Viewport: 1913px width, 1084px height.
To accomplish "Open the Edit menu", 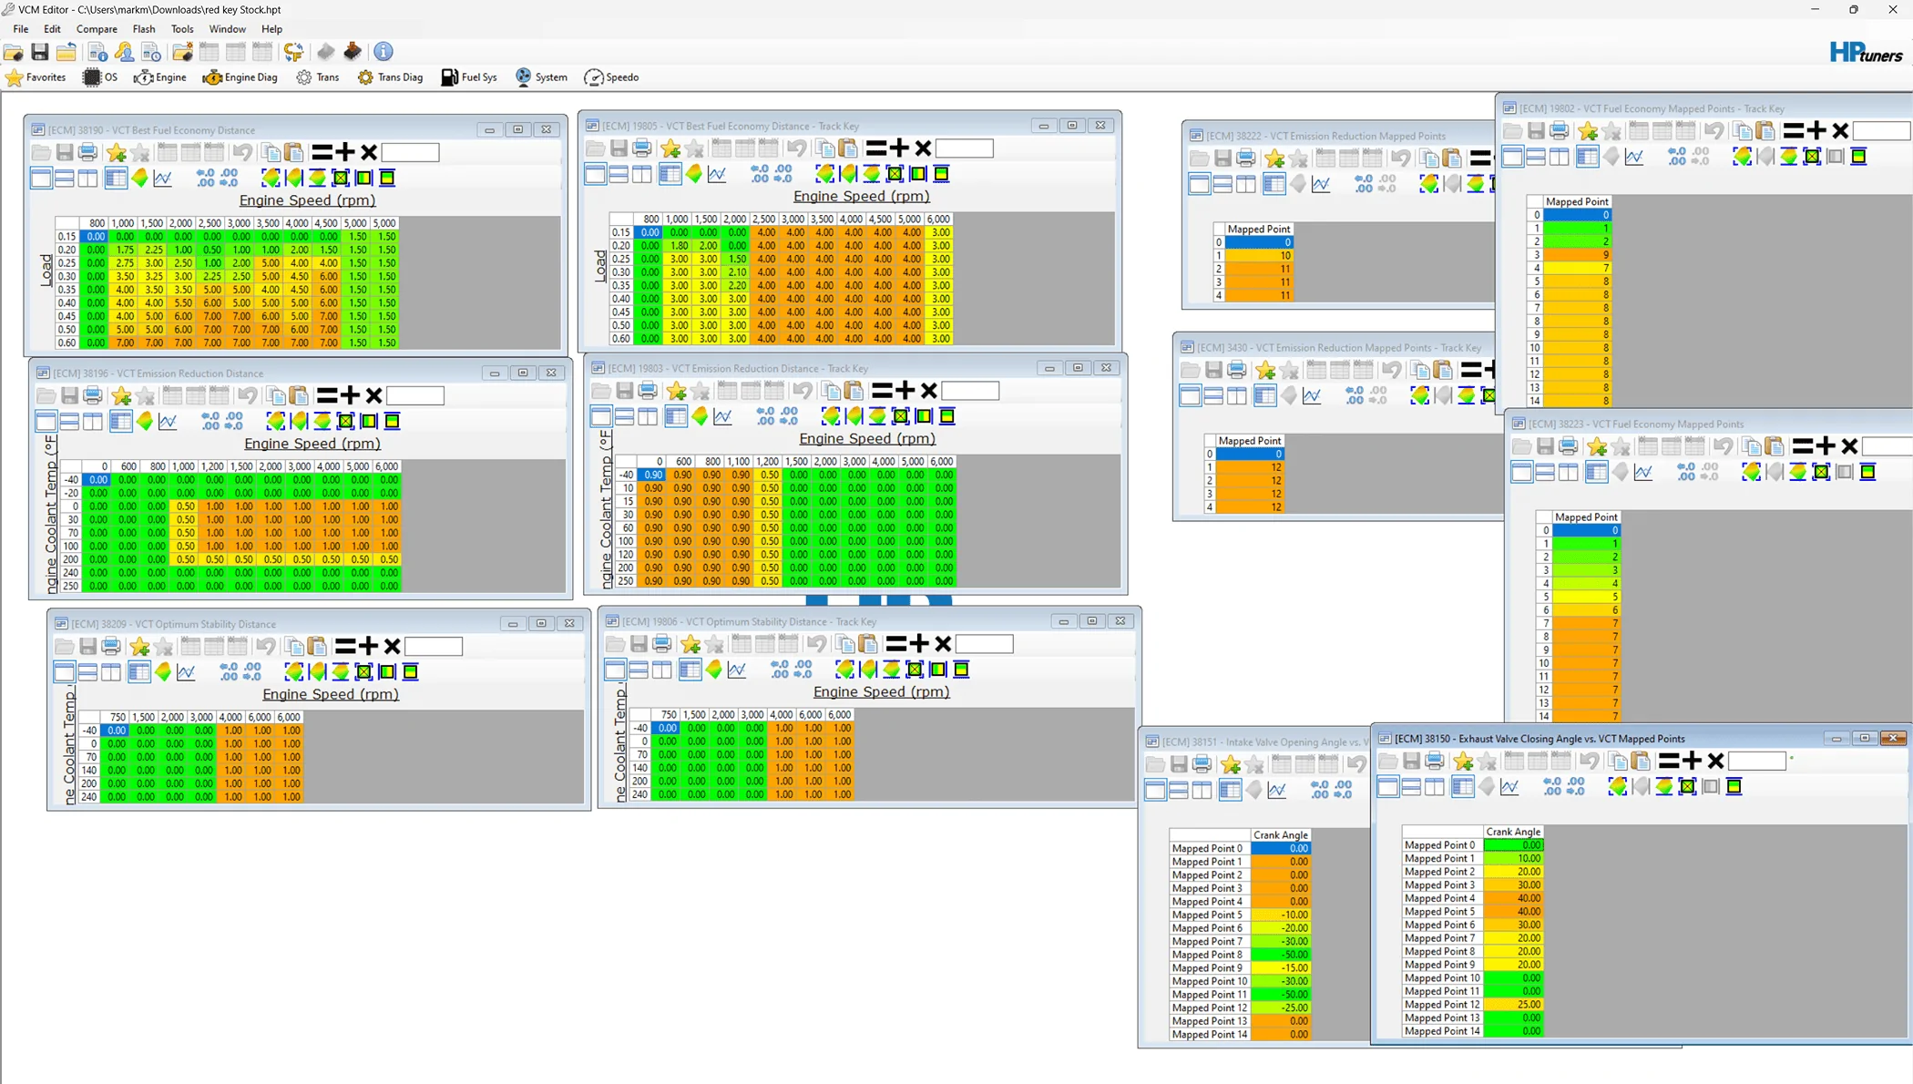I will (x=52, y=29).
